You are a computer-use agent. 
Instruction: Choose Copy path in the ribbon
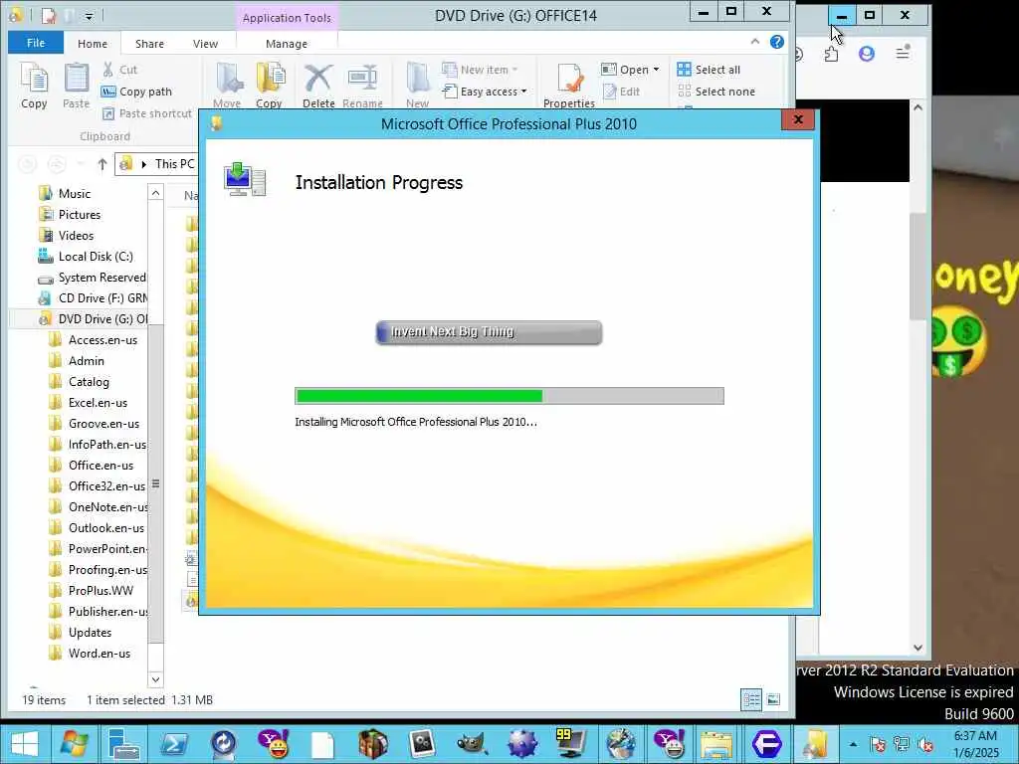coord(136,92)
